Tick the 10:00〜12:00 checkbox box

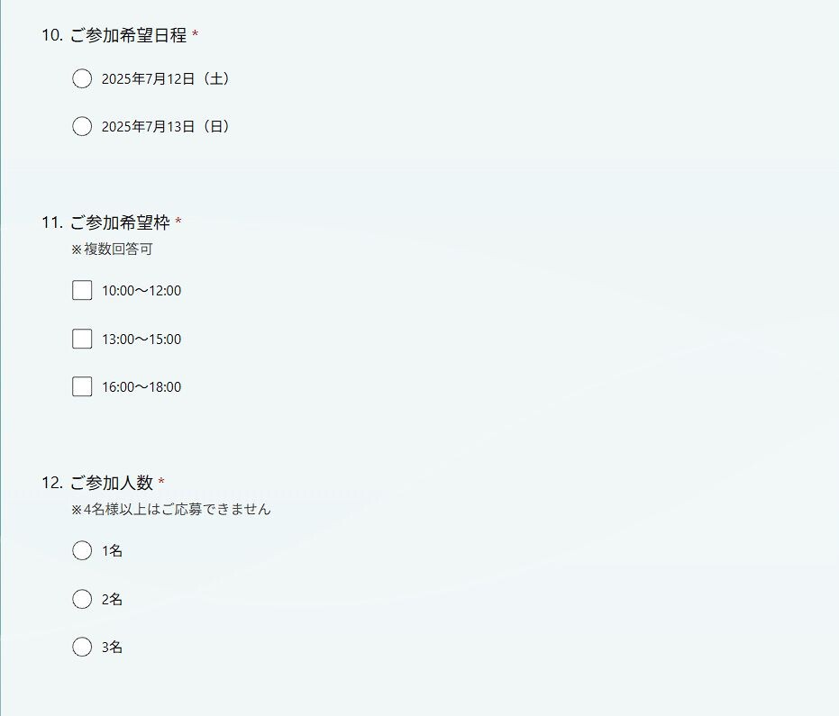pyautogui.click(x=82, y=290)
